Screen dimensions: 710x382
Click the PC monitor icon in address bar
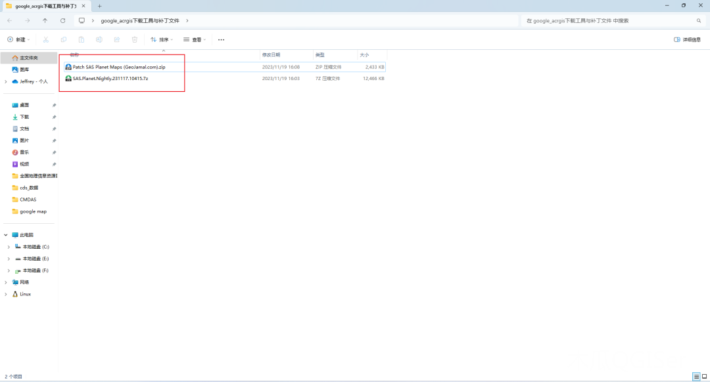coord(82,21)
